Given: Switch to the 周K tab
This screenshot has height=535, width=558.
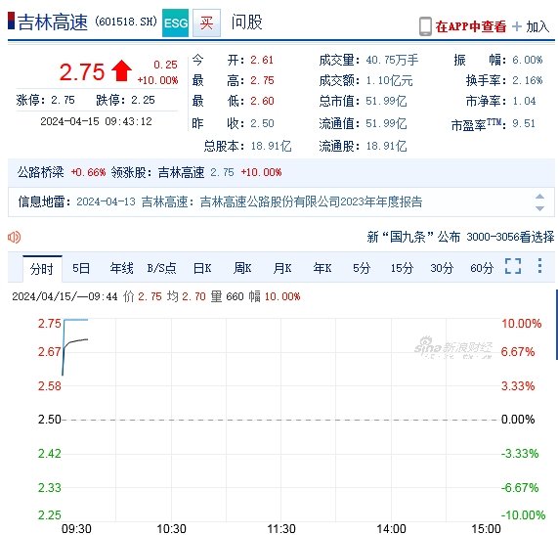Looking at the screenshot, I should pyautogui.click(x=242, y=268).
